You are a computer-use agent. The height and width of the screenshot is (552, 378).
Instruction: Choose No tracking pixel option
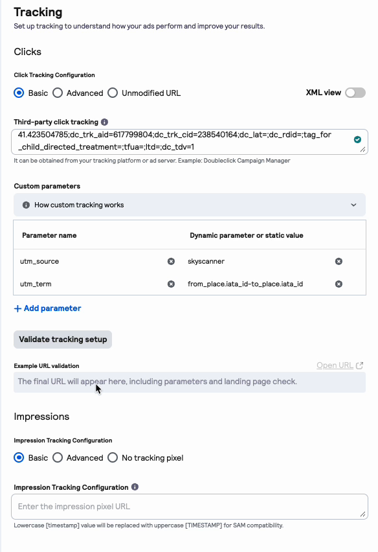click(113, 457)
